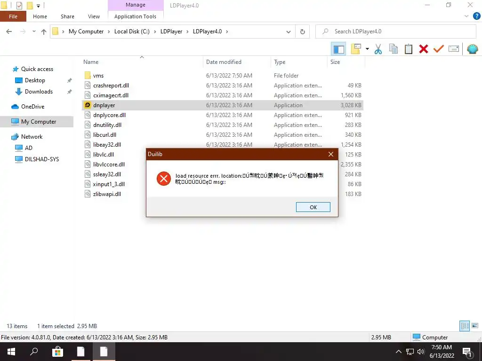Click the Rename toolbar icon
Screen dimensions: 482x361
click(x=454, y=49)
